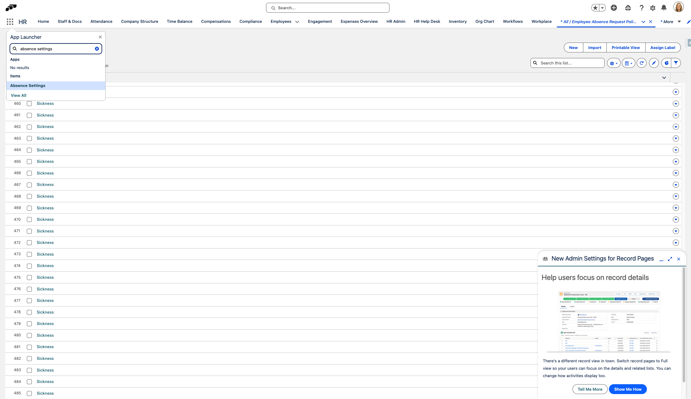Click the Show Me How button
This screenshot has width=691, height=399.
coord(627,389)
